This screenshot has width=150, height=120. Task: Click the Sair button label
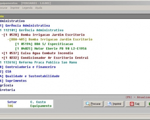point(137,104)
